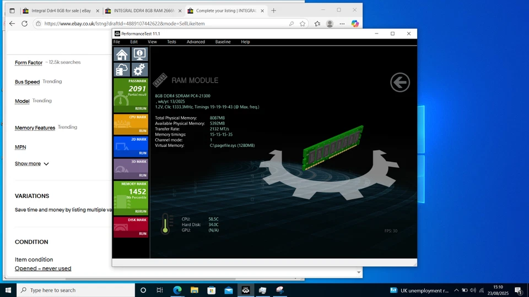Open the Edge favorites list icon
The image size is (529, 297).
point(317,24)
